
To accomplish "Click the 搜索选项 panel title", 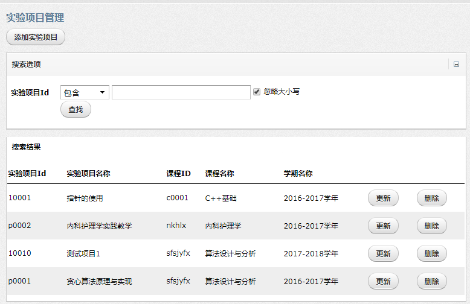I will [x=27, y=65].
